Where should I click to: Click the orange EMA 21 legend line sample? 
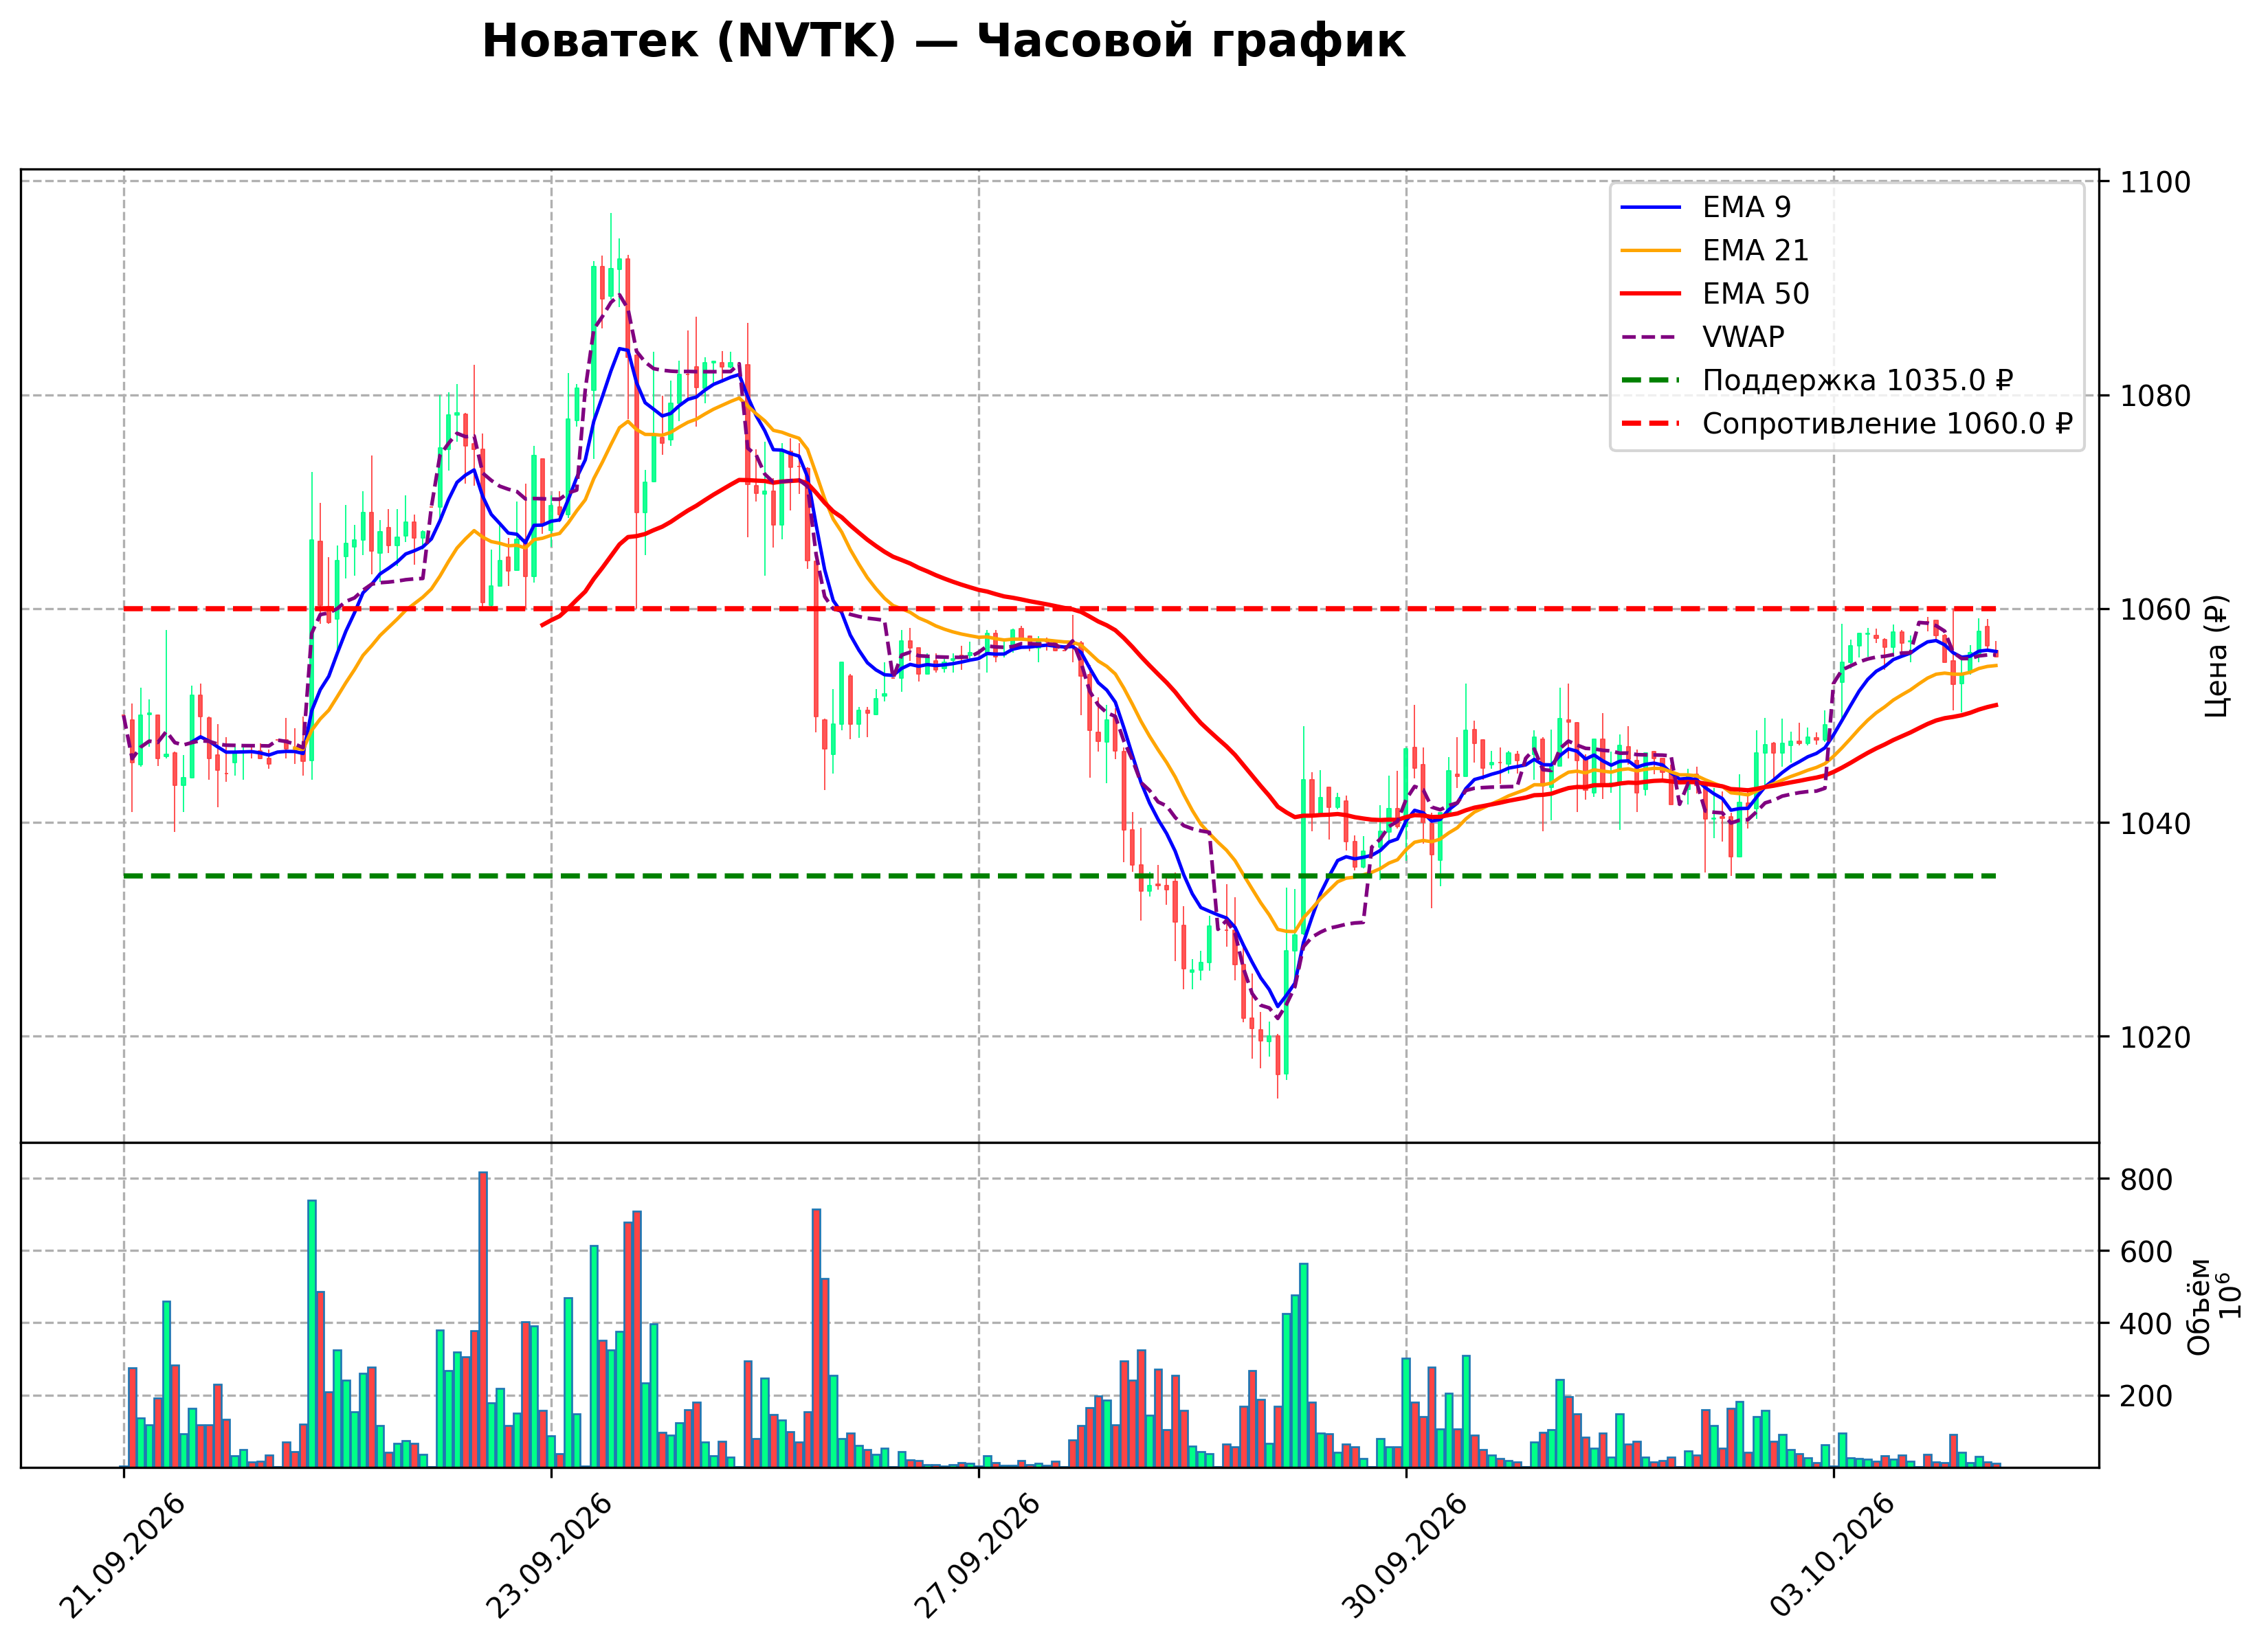coord(1650,250)
